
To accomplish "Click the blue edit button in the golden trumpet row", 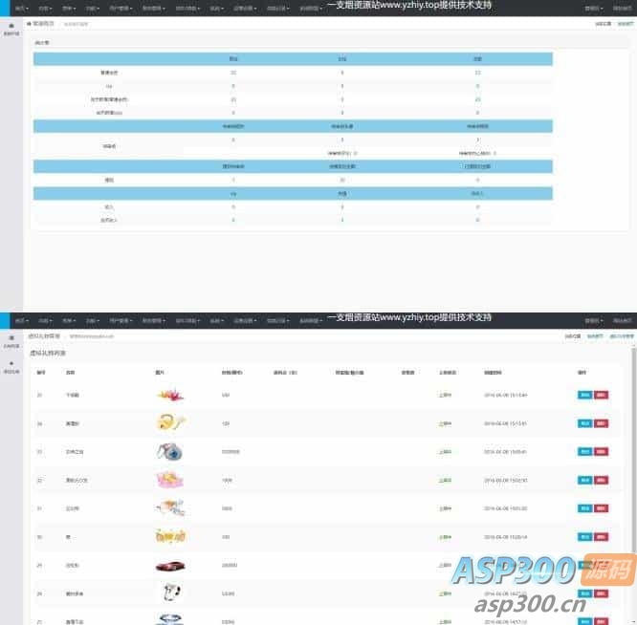I will 585,423.
